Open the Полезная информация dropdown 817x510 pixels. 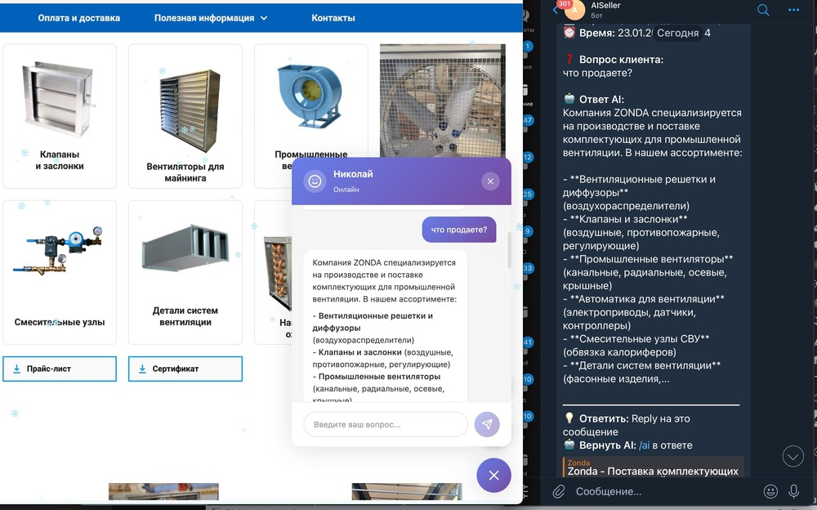(x=208, y=17)
